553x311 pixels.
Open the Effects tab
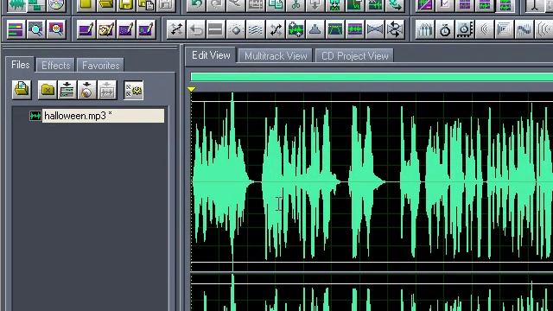[55, 66]
